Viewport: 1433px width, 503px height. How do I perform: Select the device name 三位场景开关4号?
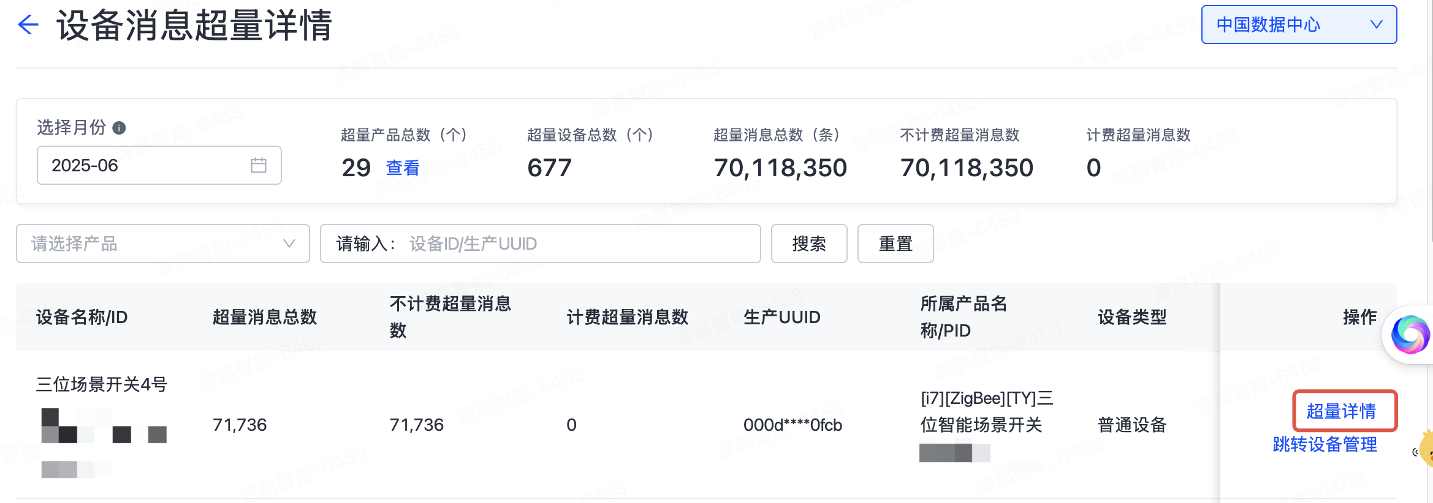tap(102, 384)
